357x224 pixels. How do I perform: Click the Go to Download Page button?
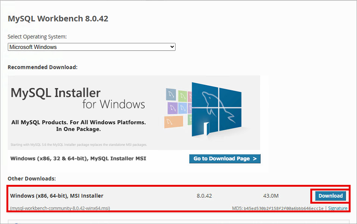pyautogui.click(x=225, y=158)
